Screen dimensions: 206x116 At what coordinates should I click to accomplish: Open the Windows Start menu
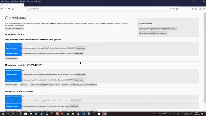(2, 114)
